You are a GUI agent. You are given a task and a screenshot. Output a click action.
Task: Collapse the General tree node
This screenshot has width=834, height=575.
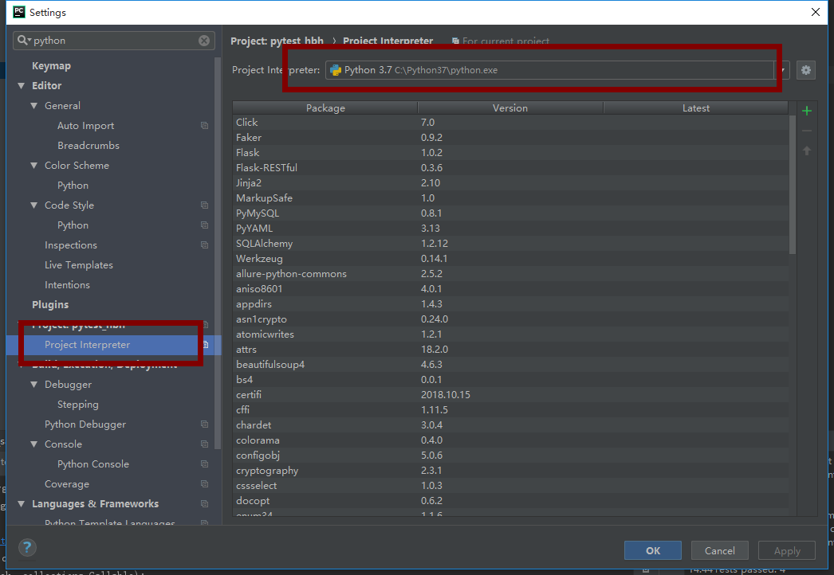(34, 106)
